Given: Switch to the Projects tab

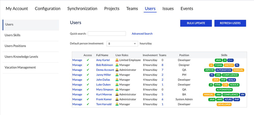Looking at the screenshot, I should [x=112, y=9].
